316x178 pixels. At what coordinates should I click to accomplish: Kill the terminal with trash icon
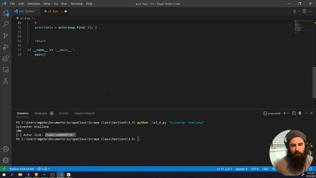(300, 113)
